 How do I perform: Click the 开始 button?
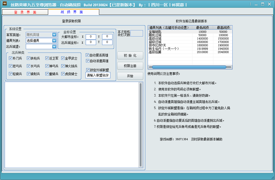[x=130, y=76]
